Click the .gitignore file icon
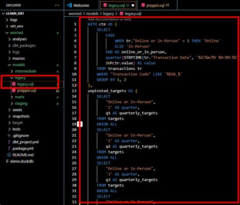The image size is (240, 205). tap(9, 136)
